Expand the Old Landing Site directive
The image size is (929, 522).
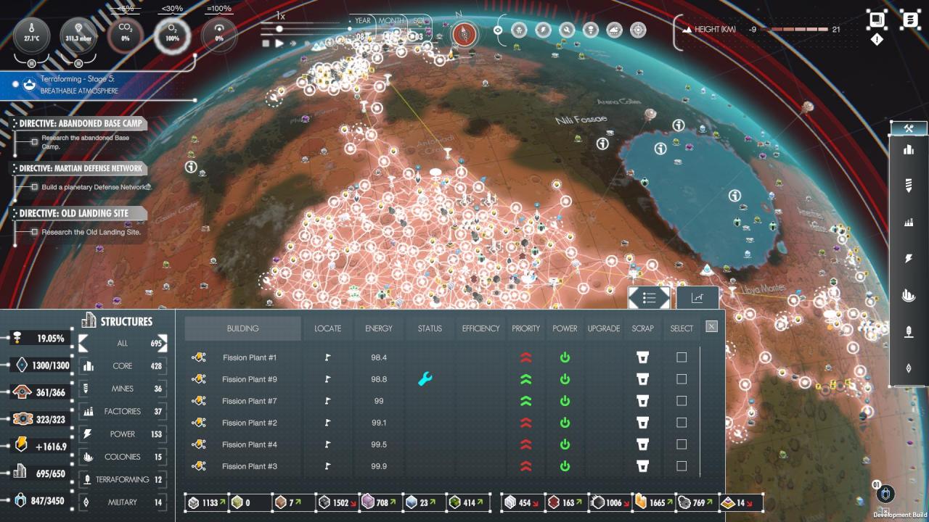click(x=80, y=213)
